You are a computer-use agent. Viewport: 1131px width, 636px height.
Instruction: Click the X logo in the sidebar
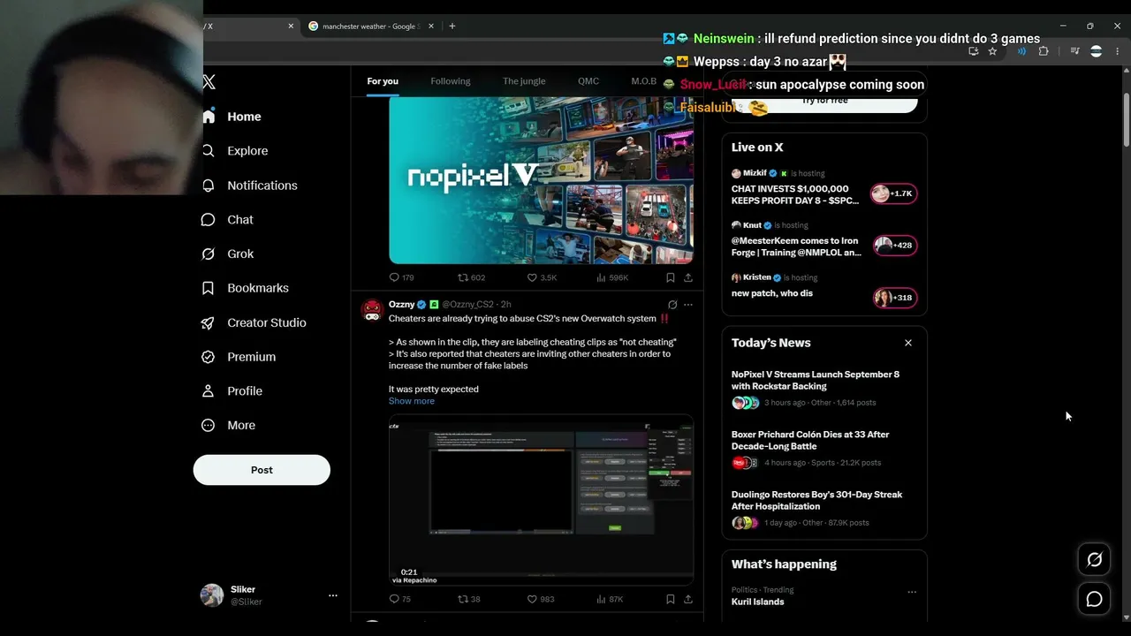(209, 82)
